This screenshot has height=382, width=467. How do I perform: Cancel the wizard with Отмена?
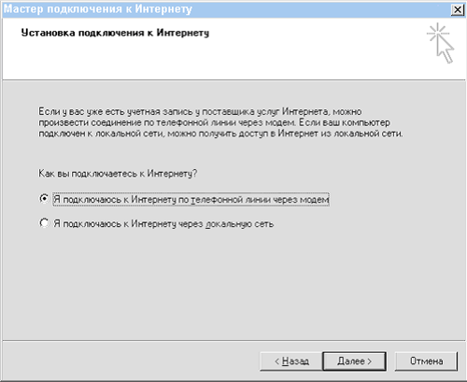coord(426,361)
